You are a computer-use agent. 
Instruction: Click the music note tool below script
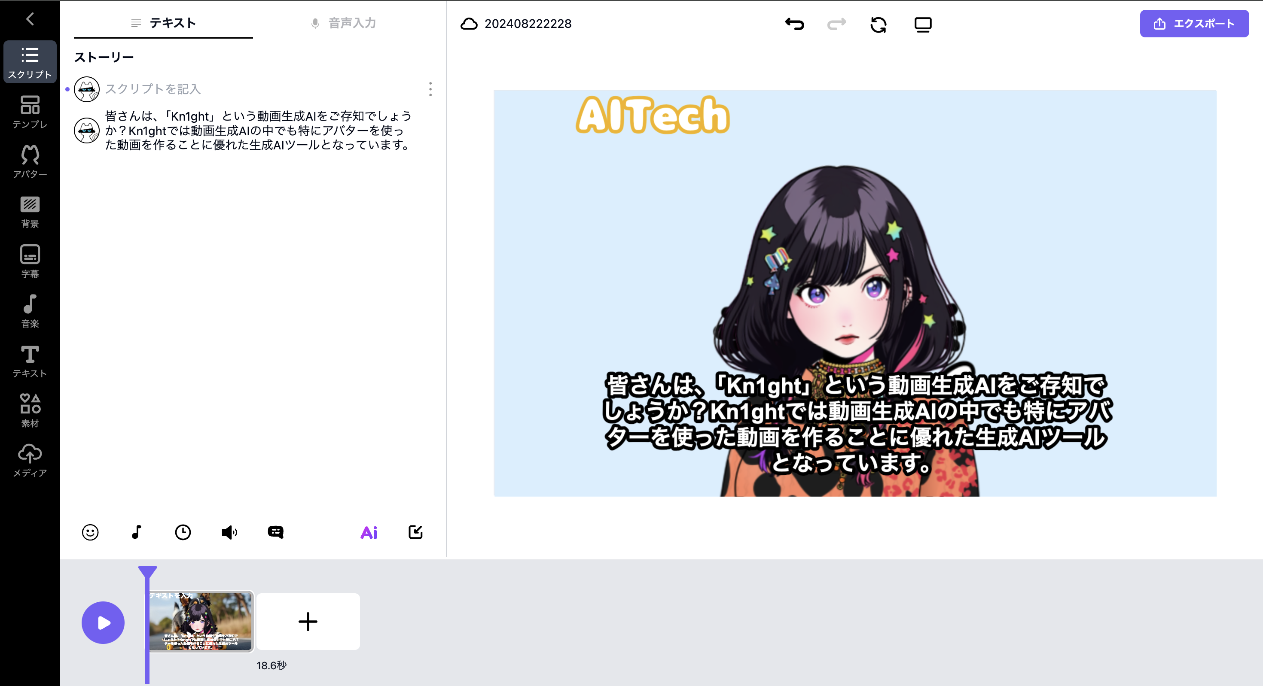(137, 532)
